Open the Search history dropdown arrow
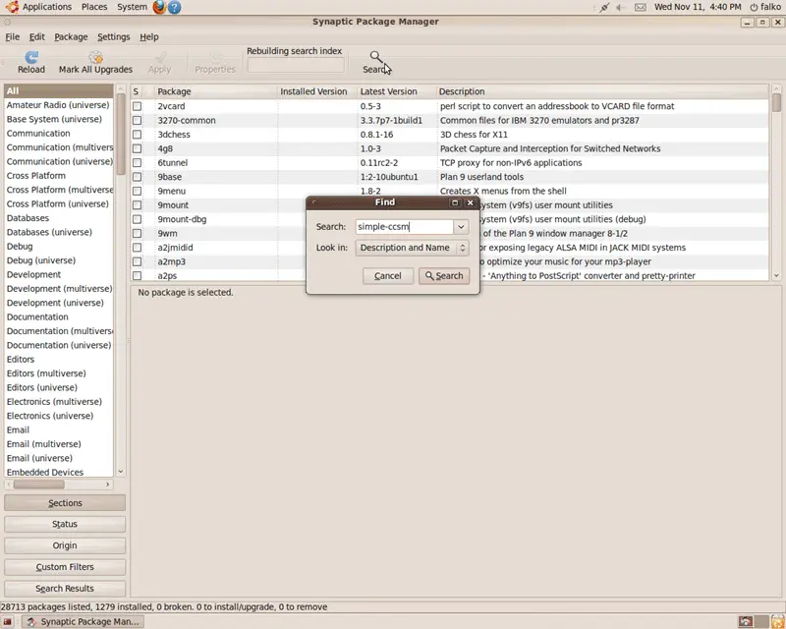 pyautogui.click(x=461, y=227)
